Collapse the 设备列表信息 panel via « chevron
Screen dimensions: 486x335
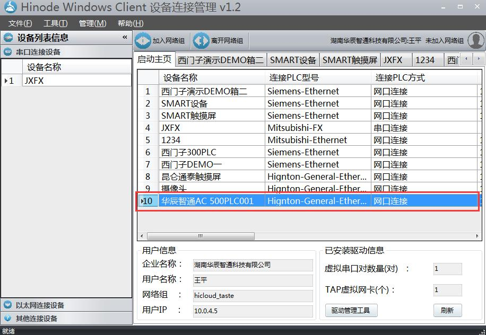tap(124, 37)
